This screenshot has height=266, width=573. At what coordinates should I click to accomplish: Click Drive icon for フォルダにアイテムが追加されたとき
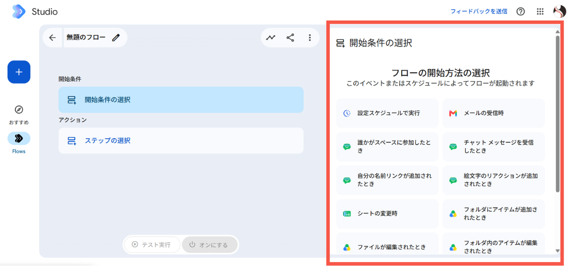coord(453,214)
